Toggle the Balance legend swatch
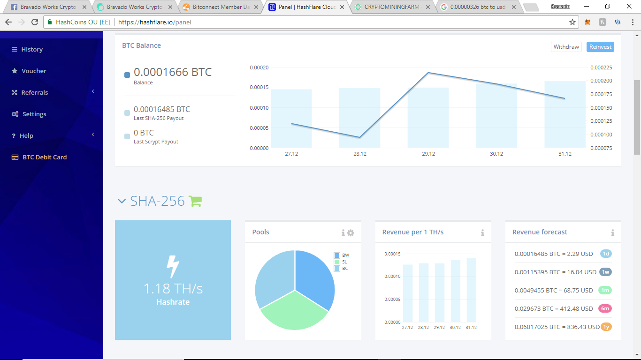Viewport: 641px width, 360px height. point(127,75)
